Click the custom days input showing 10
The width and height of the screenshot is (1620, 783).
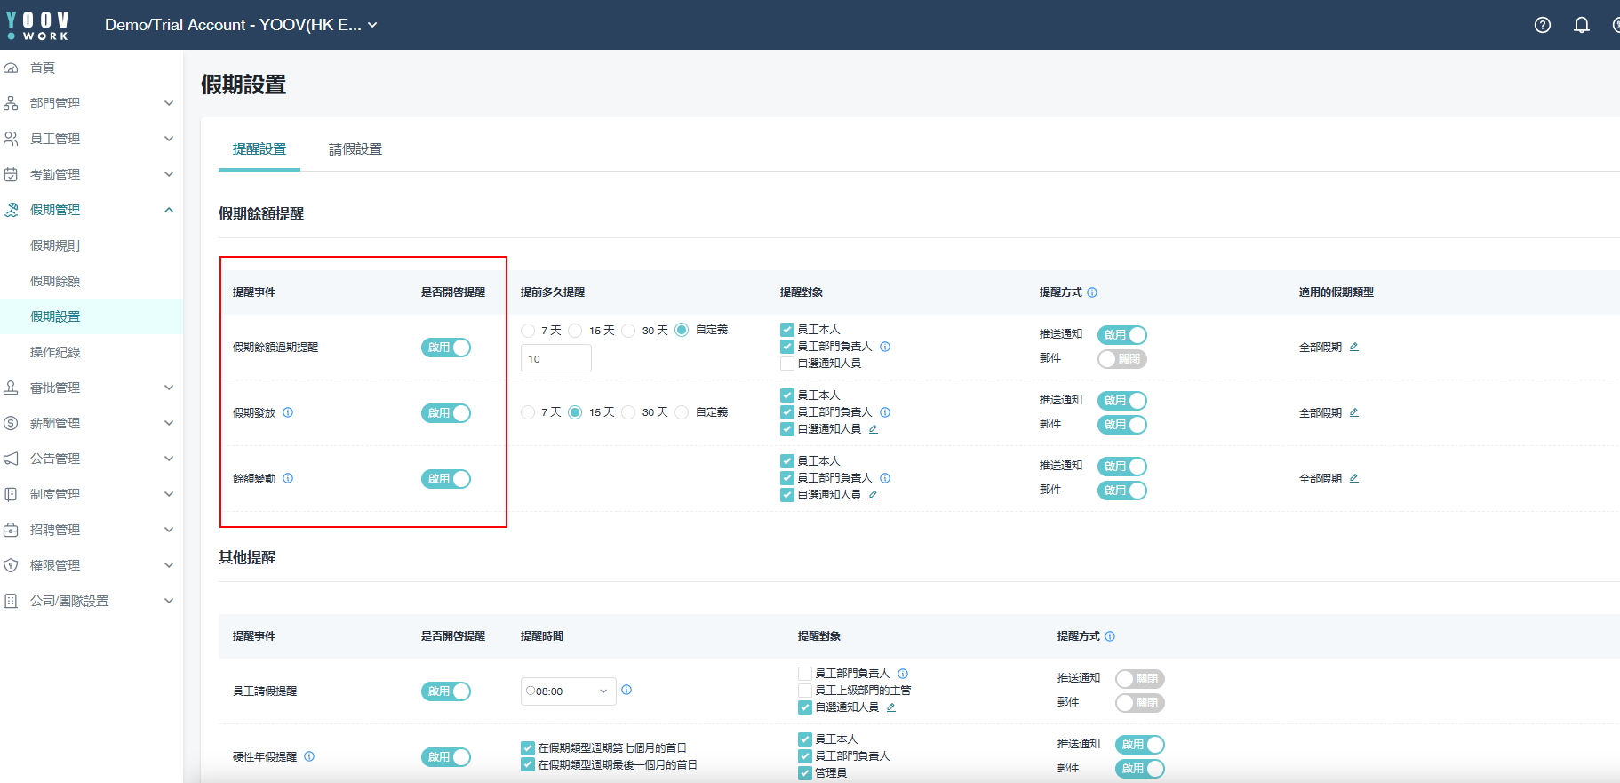[x=555, y=359]
